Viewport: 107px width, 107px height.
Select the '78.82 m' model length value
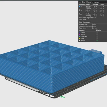point(88,6)
